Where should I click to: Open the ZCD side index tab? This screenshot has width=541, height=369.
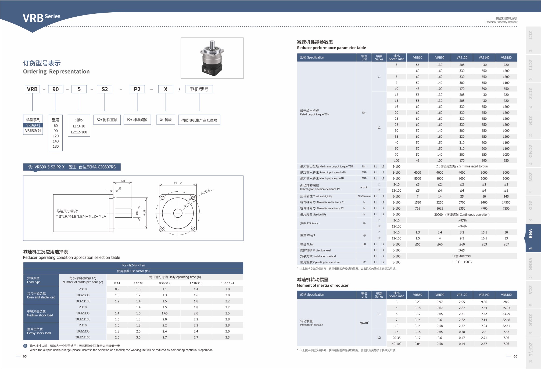(x=533, y=209)
